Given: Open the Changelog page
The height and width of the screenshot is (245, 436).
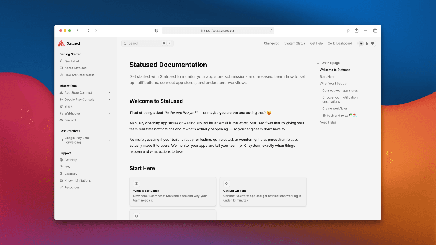Looking at the screenshot, I should coord(271,43).
